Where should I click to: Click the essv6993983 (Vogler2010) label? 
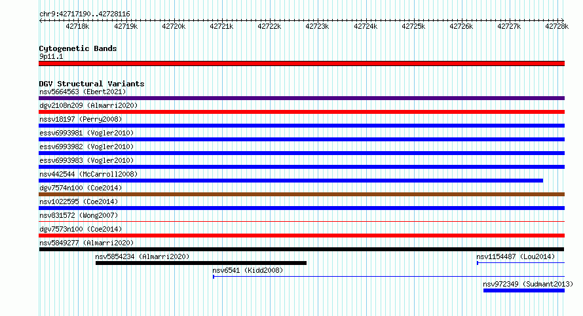click(86, 160)
